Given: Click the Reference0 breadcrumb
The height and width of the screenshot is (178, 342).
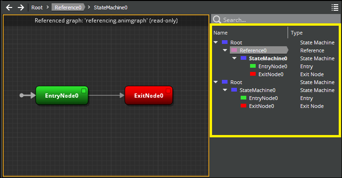Looking at the screenshot, I should point(68,7).
